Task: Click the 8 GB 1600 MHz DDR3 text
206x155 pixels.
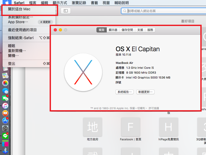Action: pyautogui.click(x=141, y=73)
